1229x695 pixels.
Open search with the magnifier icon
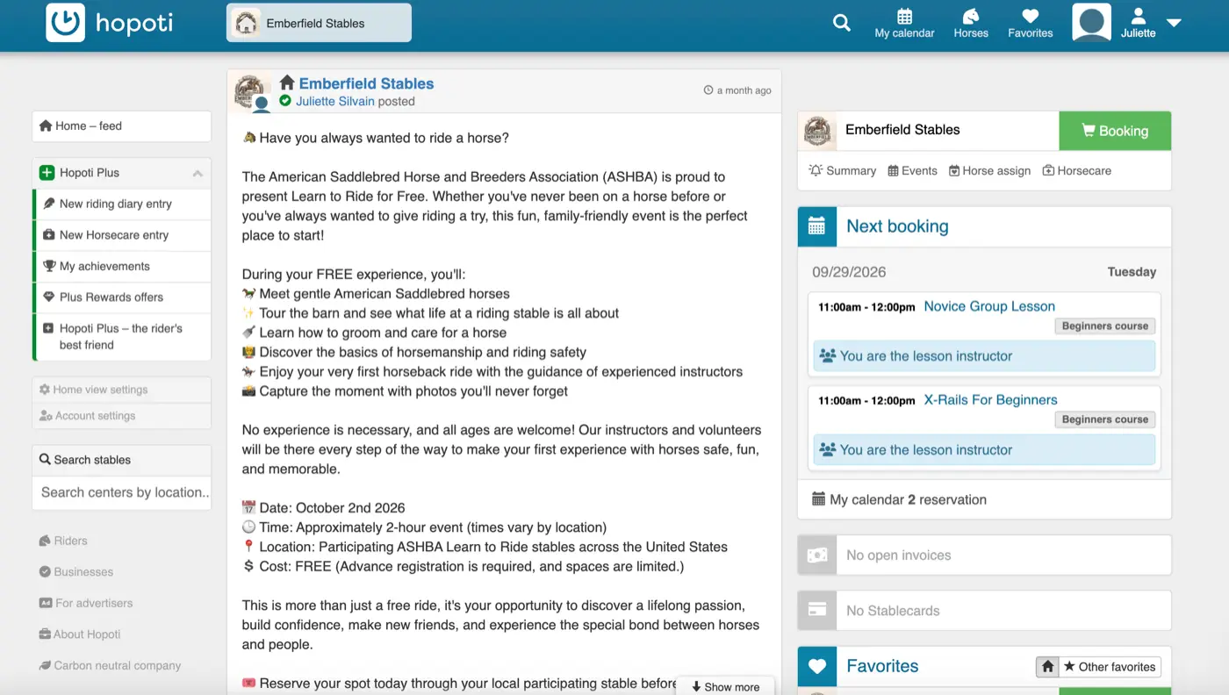842,23
